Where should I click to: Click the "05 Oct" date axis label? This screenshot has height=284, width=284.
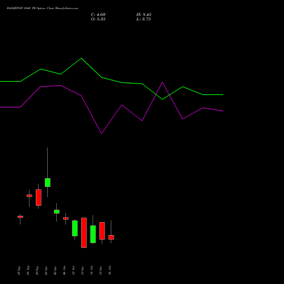click(x=55, y=270)
